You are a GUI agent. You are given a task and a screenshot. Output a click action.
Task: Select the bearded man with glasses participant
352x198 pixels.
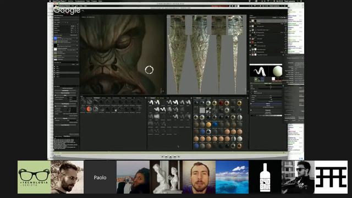[67, 177]
